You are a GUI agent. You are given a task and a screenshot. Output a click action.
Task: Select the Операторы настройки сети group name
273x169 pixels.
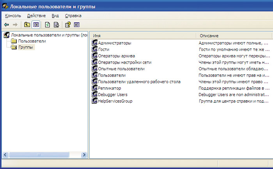point(125,62)
